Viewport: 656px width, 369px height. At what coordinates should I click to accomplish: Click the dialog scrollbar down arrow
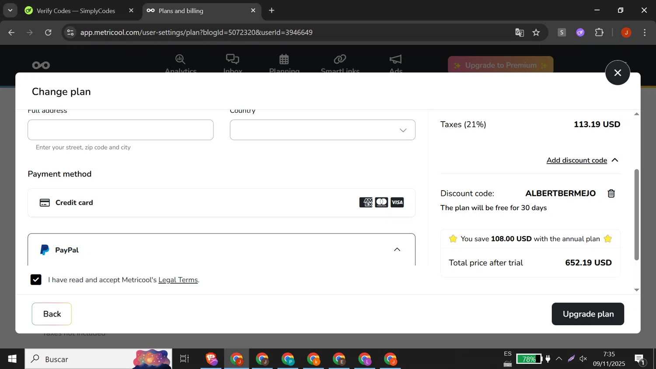[x=636, y=290]
